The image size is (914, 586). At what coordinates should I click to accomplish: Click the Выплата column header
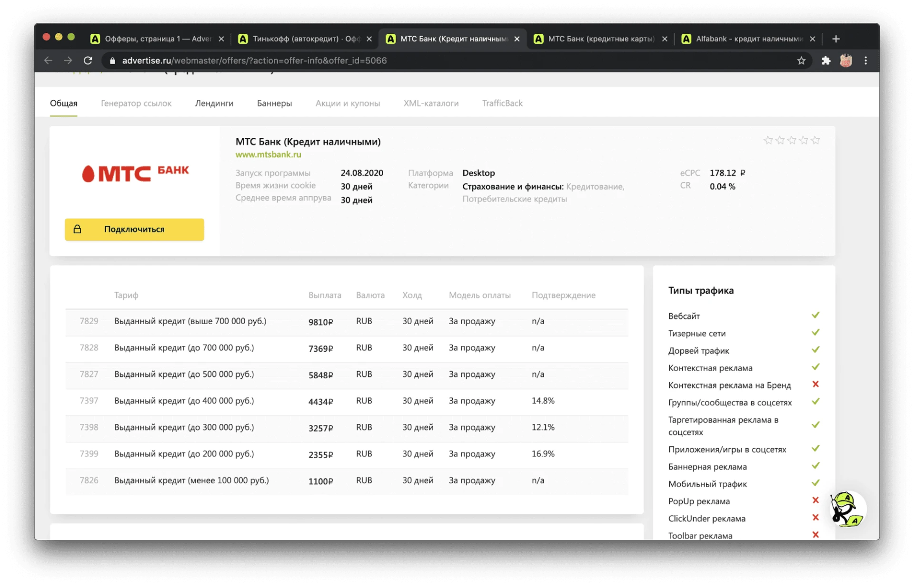click(x=325, y=295)
